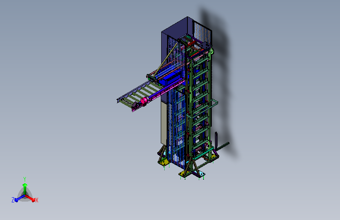Image resolution: width=340 pixels, height=220 pixels.
Task: Click the blue Z axis of the orientation triad
Action: click(x=20, y=198)
